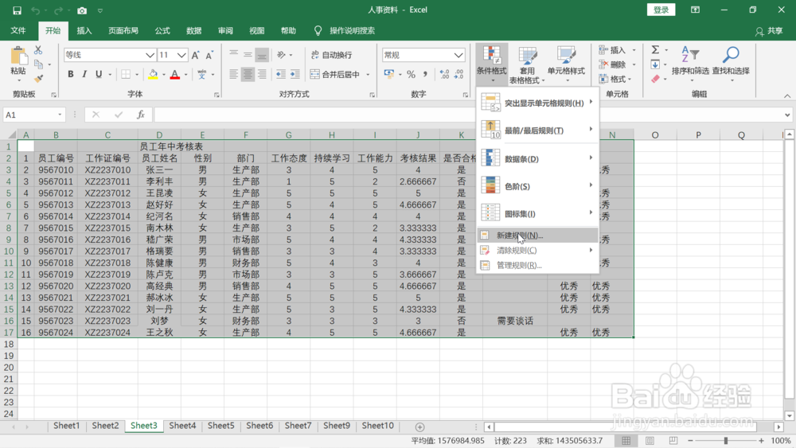The height and width of the screenshot is (448, 796).
Task: Expand the Name Box dropdown for A1
Action: [x=60, y=115]
